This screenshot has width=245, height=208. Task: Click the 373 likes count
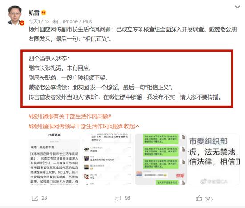tap(209, 199)
